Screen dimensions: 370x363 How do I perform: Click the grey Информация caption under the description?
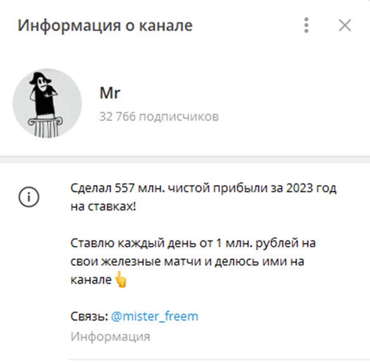coord(110,336)
